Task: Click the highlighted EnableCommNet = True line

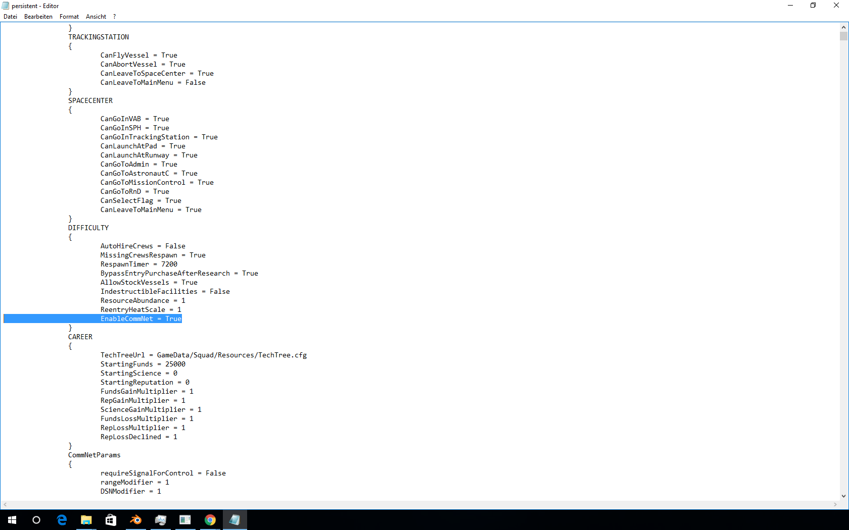Action: point(140,319)
